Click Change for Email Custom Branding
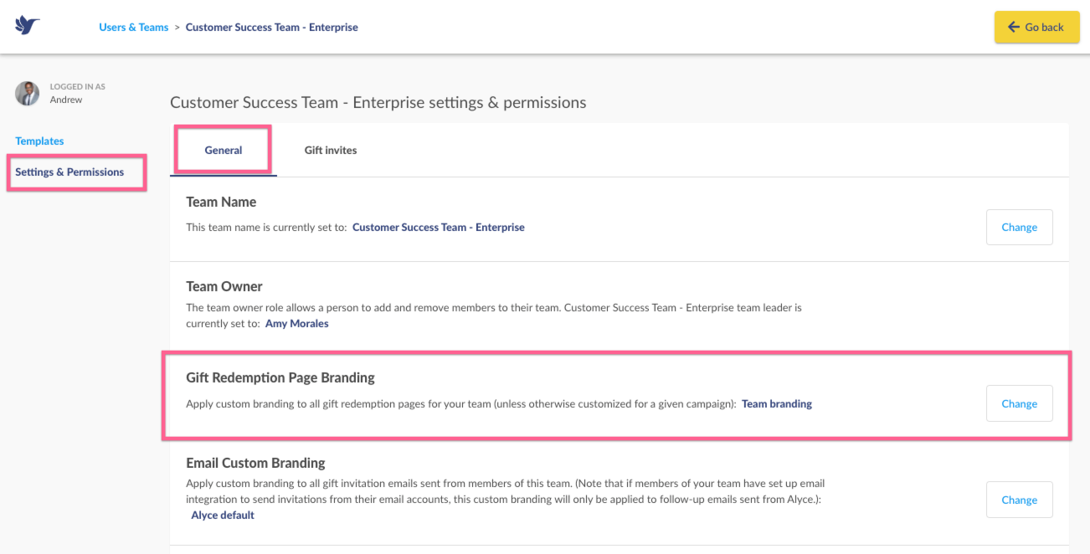The image size is (1090, 554). pos(1019,500)
